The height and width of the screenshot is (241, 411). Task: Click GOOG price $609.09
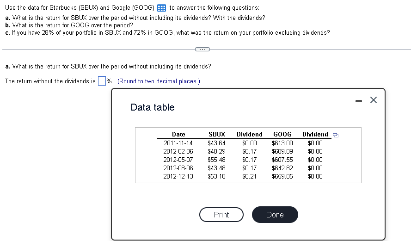pos(282,152)
